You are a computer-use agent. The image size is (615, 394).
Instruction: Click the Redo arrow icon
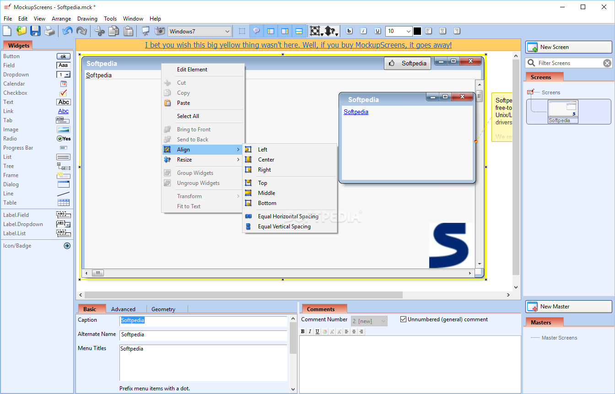[x=81, y=31]
